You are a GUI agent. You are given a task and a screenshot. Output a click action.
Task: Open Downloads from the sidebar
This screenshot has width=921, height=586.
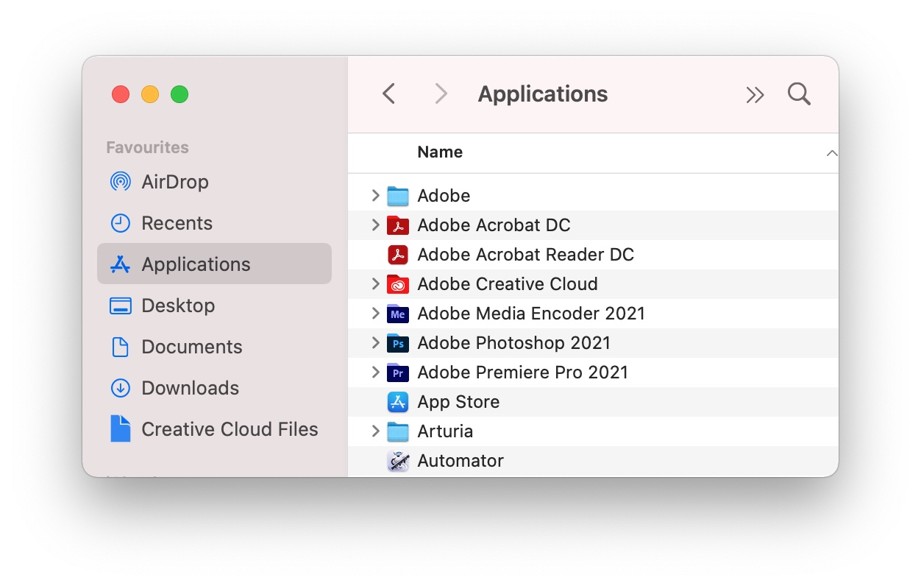214,388
